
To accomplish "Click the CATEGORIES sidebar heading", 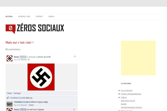I will 126,84.
